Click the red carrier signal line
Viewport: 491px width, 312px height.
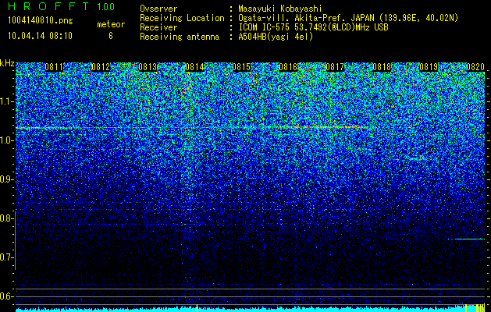tap(192, 128)
